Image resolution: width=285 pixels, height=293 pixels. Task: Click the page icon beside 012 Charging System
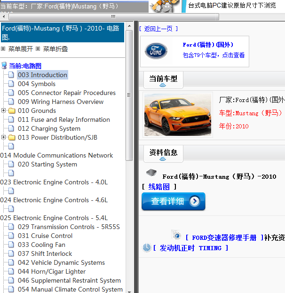[x=11, y=128]
